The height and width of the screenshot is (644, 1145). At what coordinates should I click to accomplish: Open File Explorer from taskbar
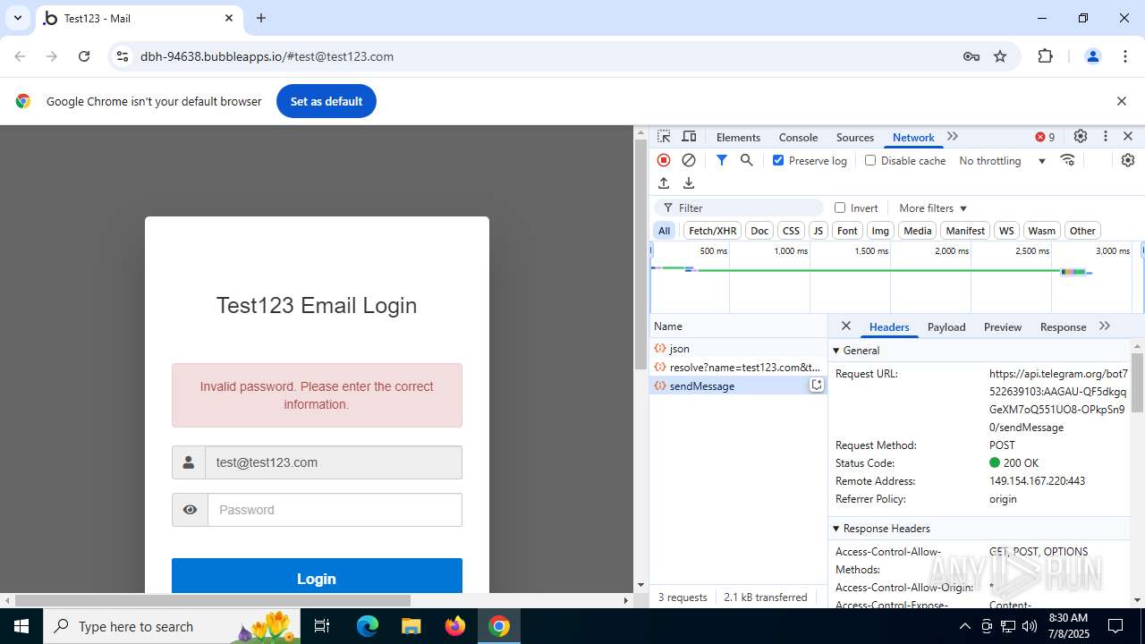click(x=411, y=626)
